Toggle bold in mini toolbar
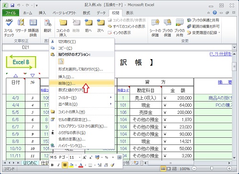Screen dimensions: 239x174 pyautogui.click(x=52, y=165)
